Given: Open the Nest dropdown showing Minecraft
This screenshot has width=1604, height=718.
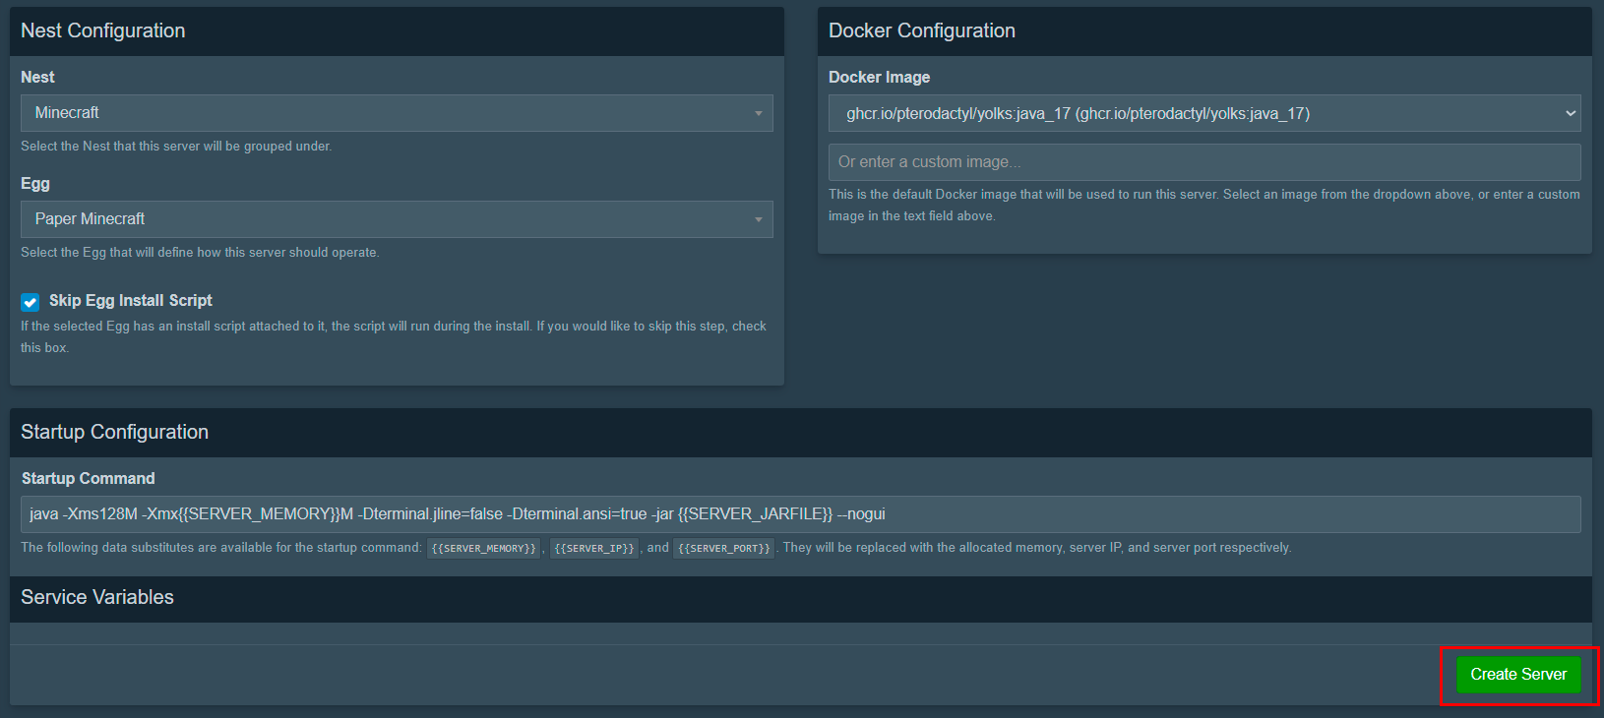Looking at the screenshot, I should click(x=397, y=113).
